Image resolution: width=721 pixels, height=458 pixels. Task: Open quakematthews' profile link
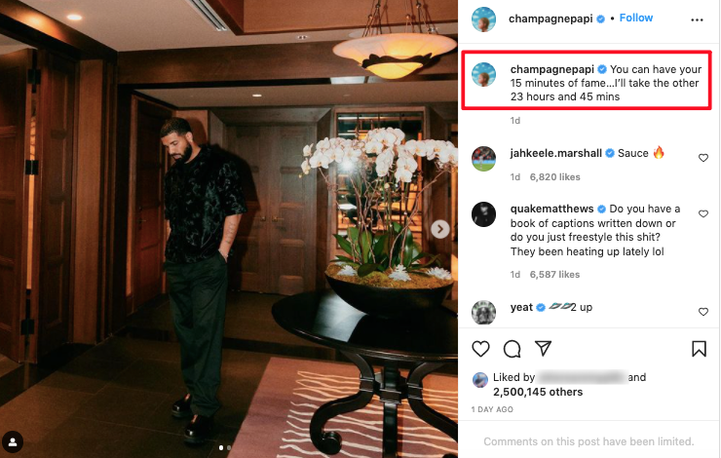tap(552, 209)
